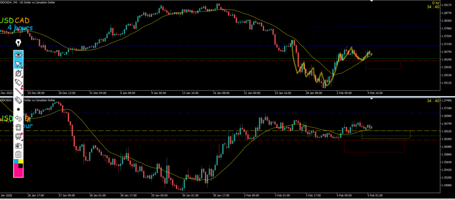Click the chart shift triangle on the upper chart

pos(371,1)
